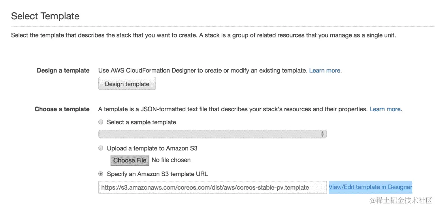The image size is (435, 207).
Task: Click the 'Upload a template to Amazon S3' label
Action: [152, 148]
